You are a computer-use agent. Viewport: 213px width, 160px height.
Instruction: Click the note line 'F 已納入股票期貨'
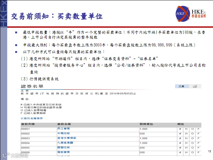(33, 113)
